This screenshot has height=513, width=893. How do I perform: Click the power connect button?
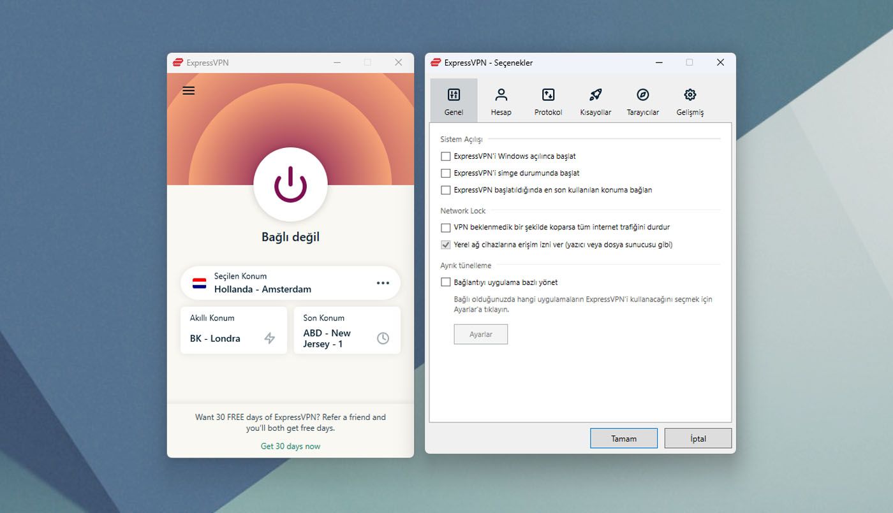click(x=290, y=184)
